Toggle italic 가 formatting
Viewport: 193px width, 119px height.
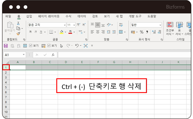click(36, 32)
